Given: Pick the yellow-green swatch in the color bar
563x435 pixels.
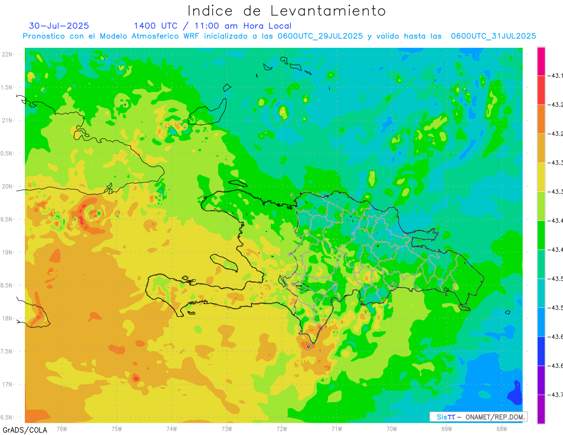Looking at the screenshot, I should point(541,206).
